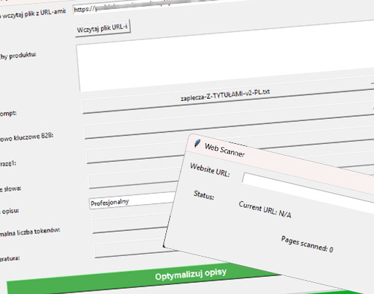Open the Profesjonalny description style dropdown
Viewport: 374px width, 294px height.
[132, 201]
